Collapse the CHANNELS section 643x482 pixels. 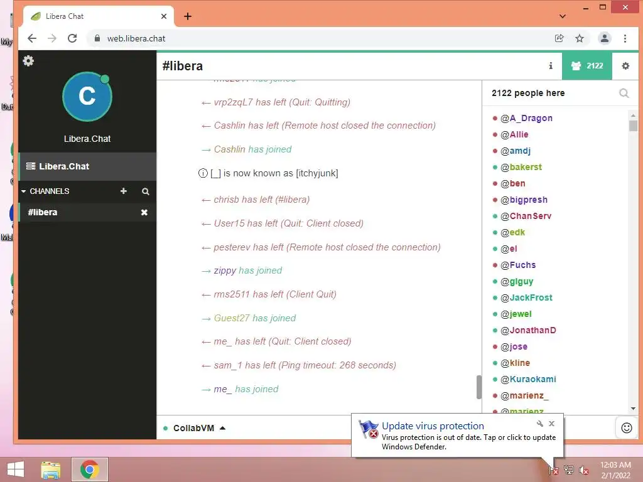pos(24,191)
